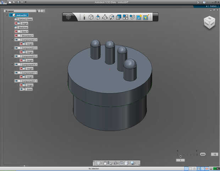Screen dimensions: 220x171
Task: Select the Pattern grid tool
Action: pyautogui.click(x=125, y=17)
